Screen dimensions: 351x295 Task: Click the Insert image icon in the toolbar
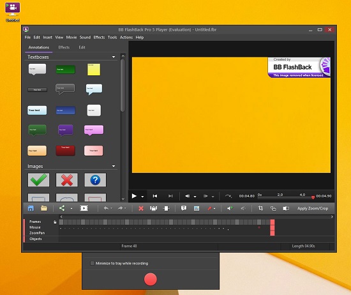point(197,209)
